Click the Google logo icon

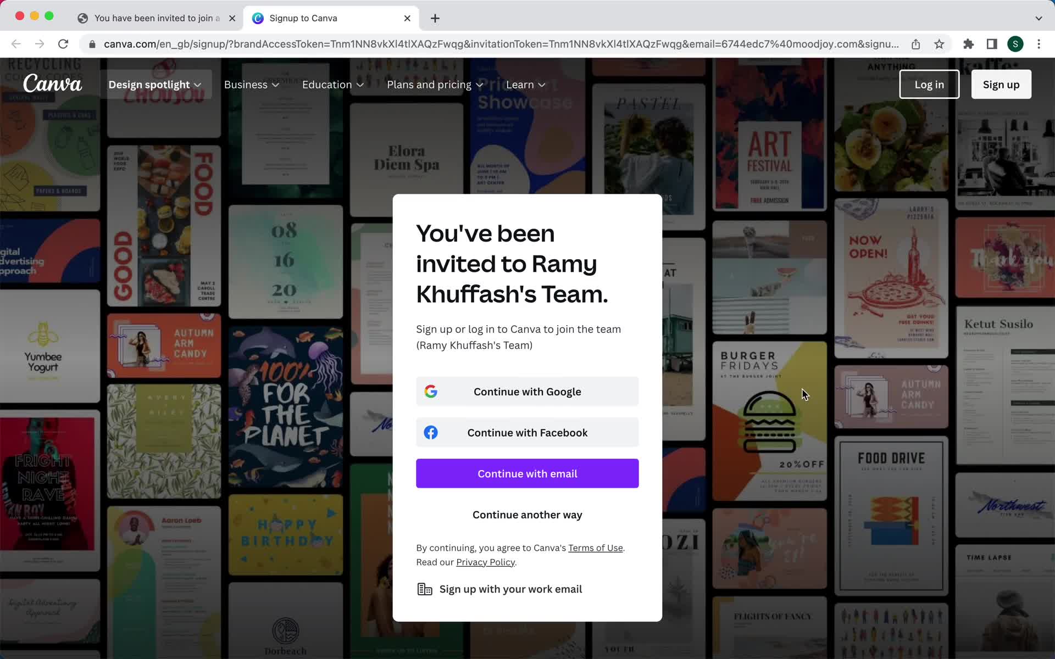point(431,392)
